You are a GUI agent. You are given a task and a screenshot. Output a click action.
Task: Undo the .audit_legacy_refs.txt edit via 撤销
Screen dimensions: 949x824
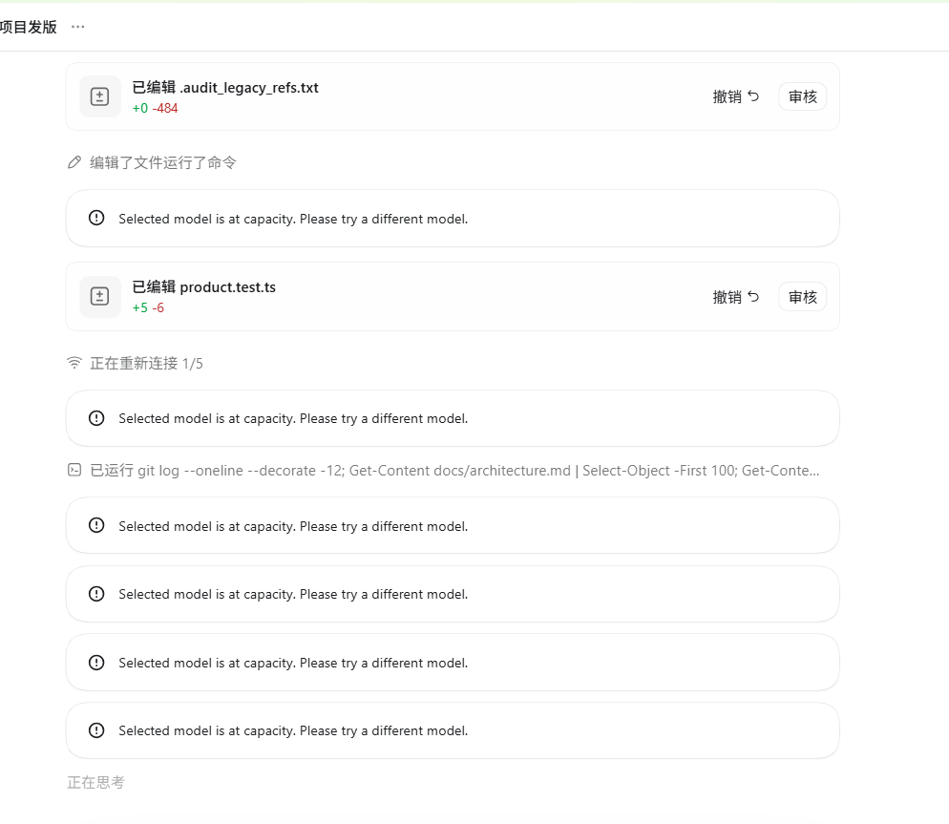point(735,96)
